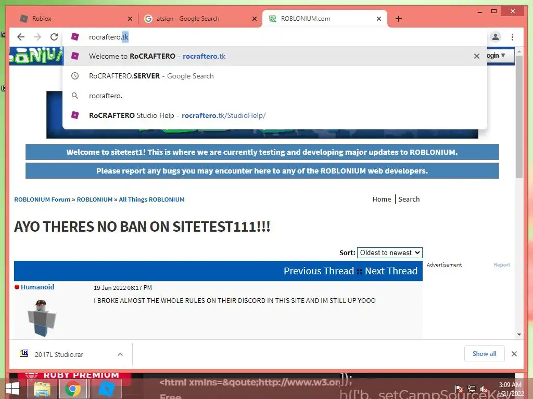Image resolution: width=533 pixels, height=399 pixels.
Task: Click the ROBLONIUM logo in the header
Action: 36,56
